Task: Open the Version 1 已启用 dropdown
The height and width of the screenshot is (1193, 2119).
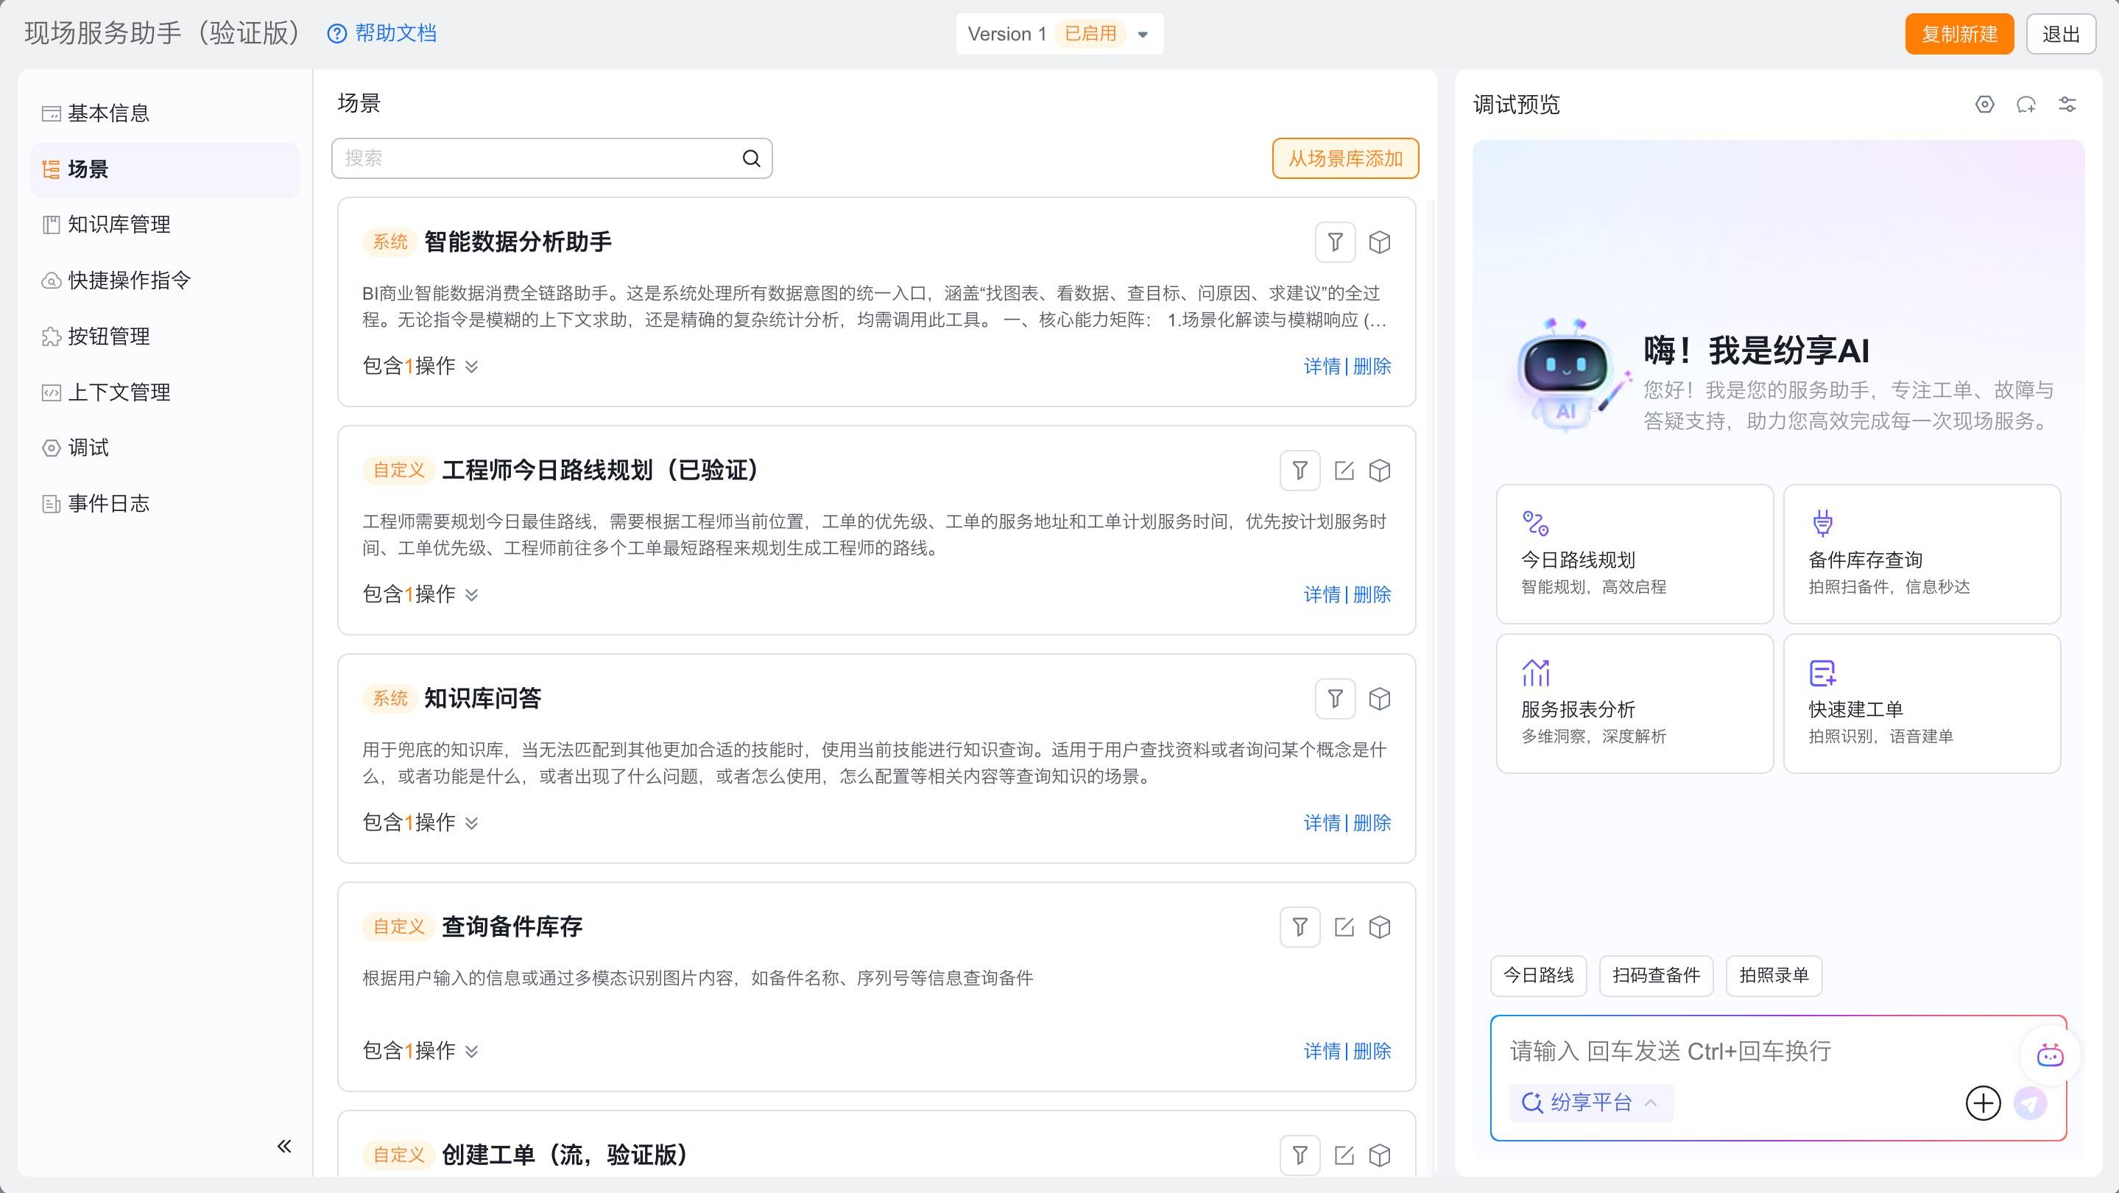Action: pos(1142,35)
